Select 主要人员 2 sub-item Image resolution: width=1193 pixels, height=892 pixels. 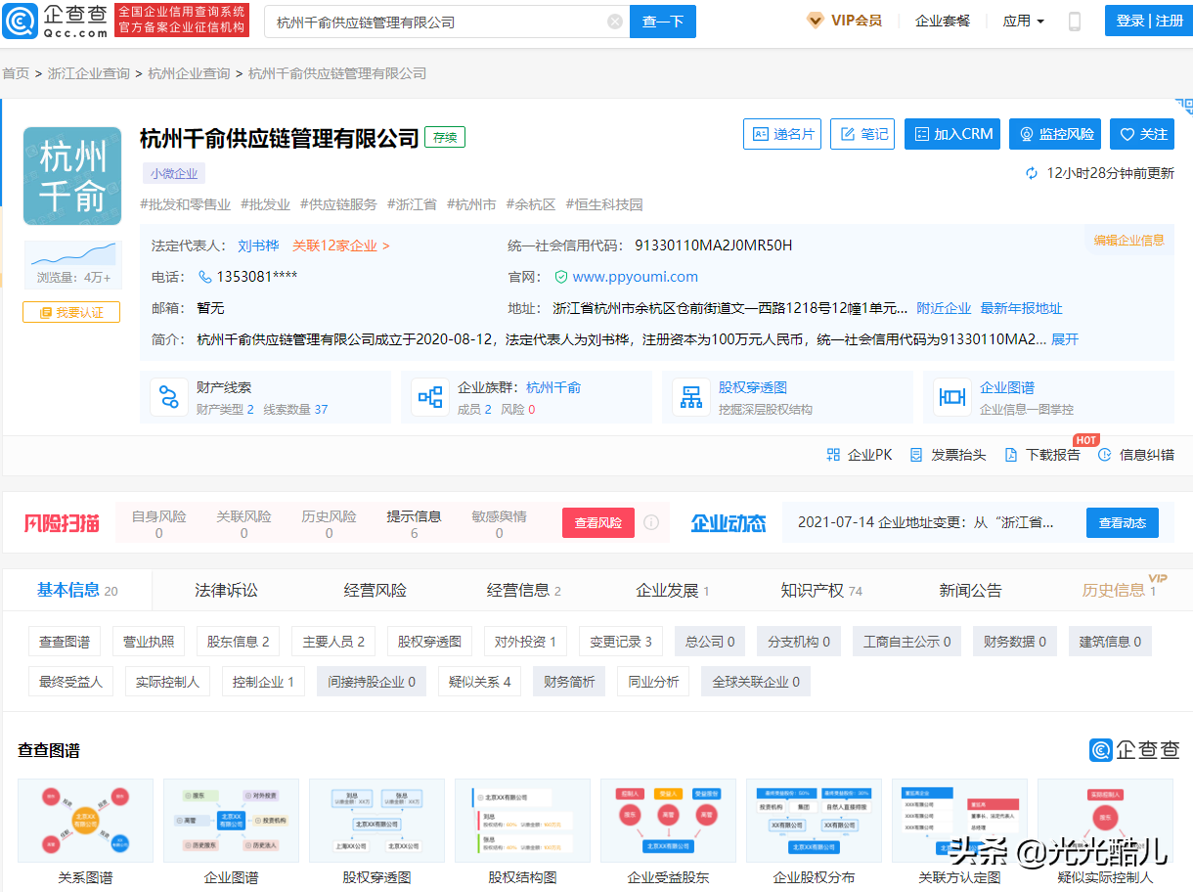tap(333, 642)
